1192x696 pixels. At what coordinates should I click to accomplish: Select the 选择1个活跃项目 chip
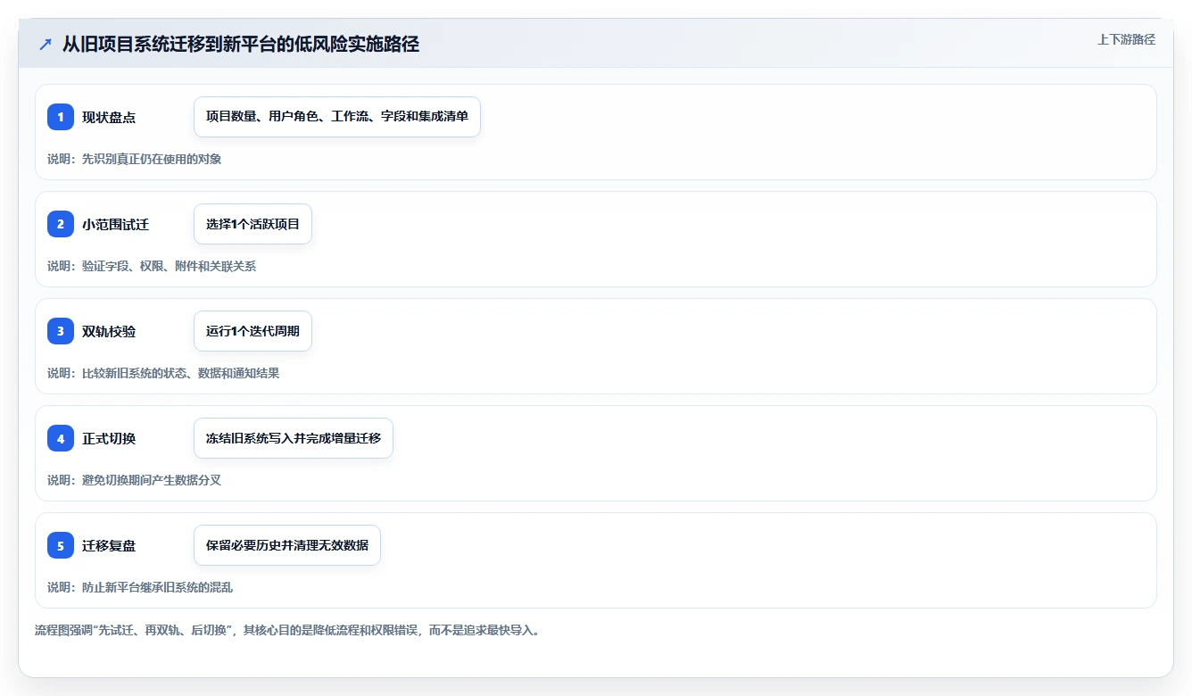pyautogui.click(x=252, y=224)
